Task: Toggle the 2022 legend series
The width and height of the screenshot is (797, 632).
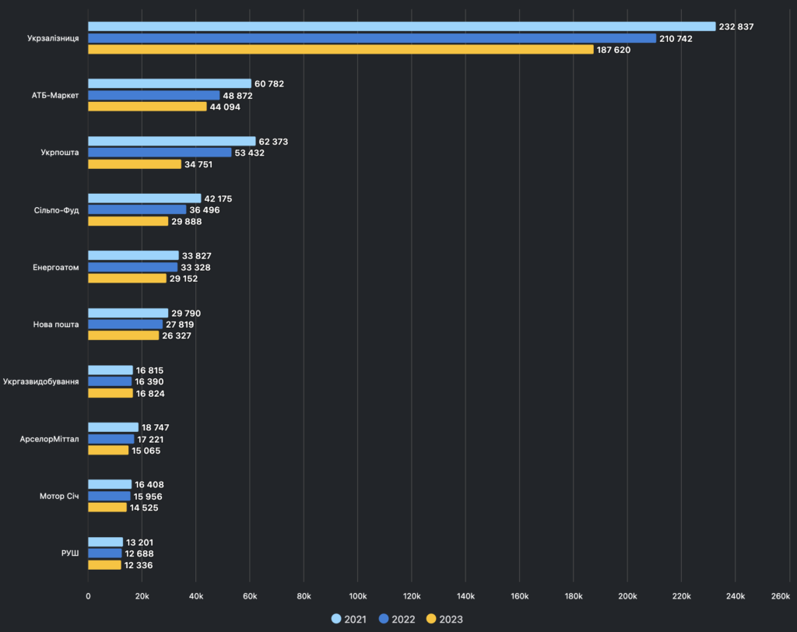Action: [x=397, y=619]
